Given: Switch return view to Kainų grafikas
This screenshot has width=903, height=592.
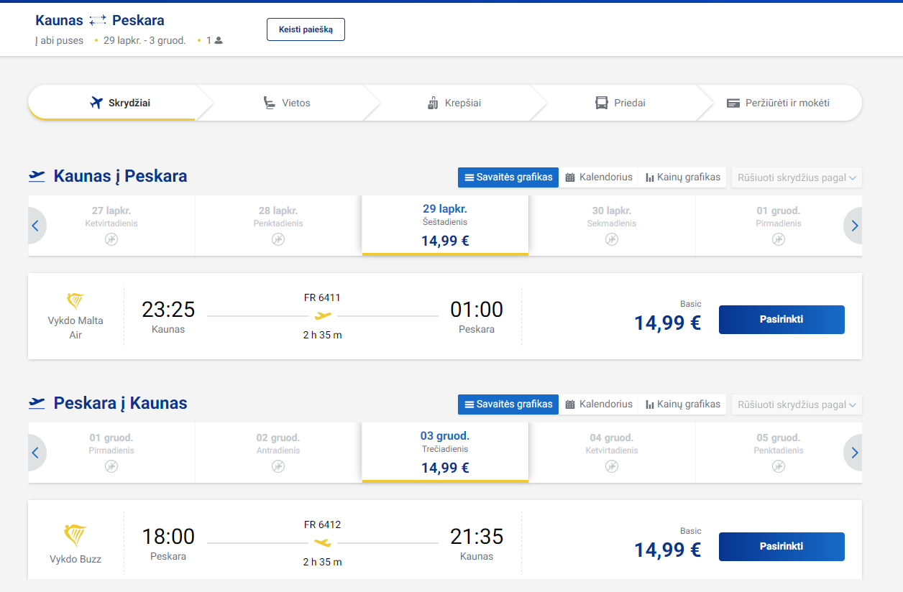Looking at the screenshot, I should click(x=682, y=404).
